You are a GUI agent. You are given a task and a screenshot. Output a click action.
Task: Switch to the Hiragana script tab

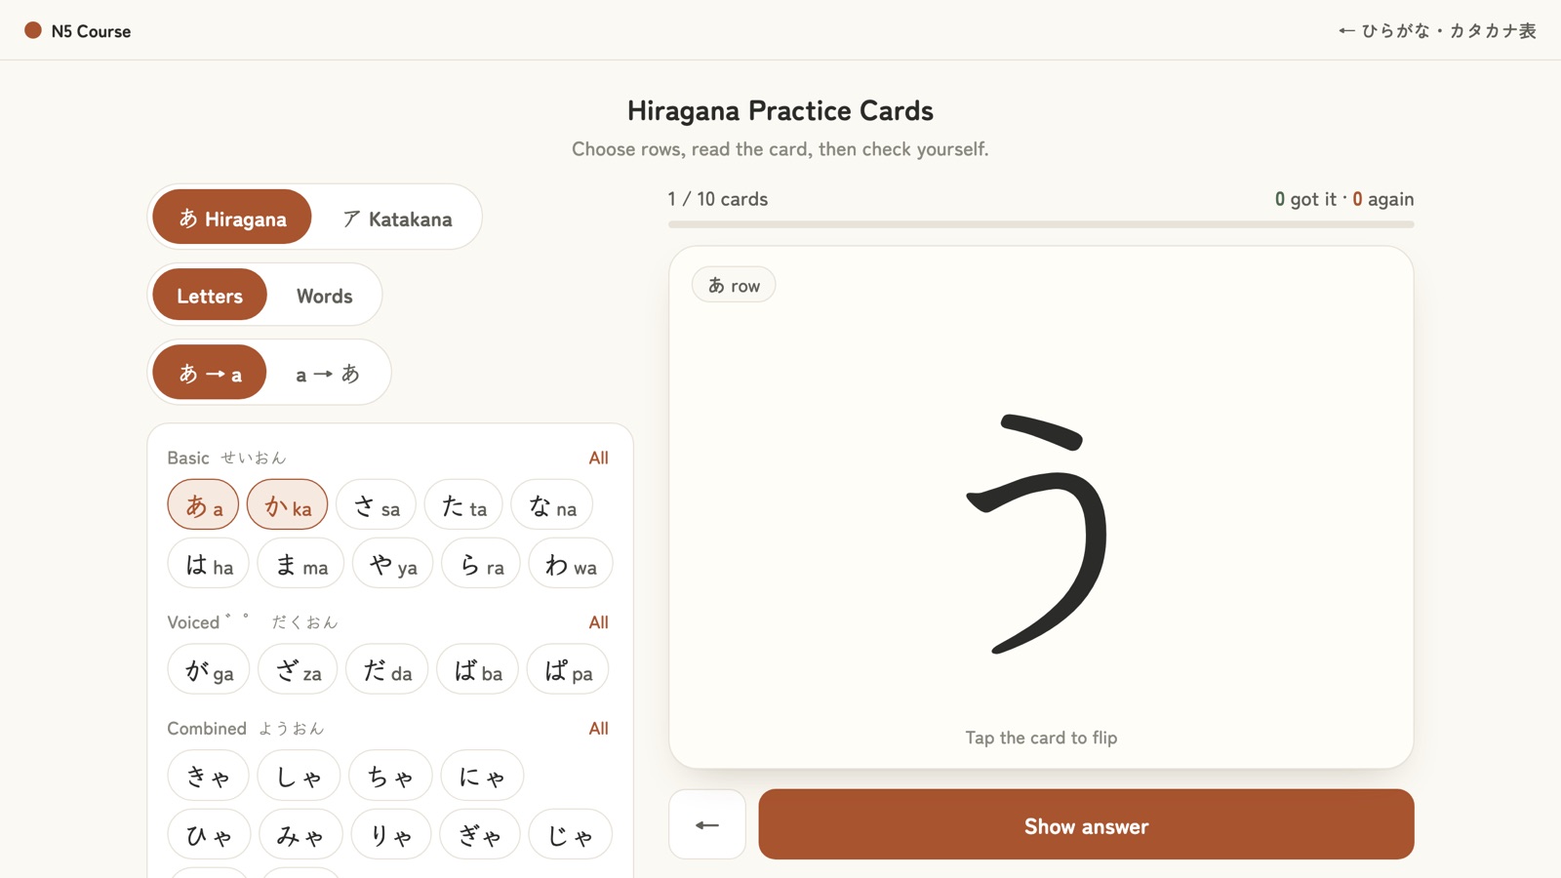[x=232, y=218]
